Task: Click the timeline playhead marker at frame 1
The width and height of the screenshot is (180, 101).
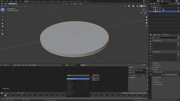Action: [5, 95]
